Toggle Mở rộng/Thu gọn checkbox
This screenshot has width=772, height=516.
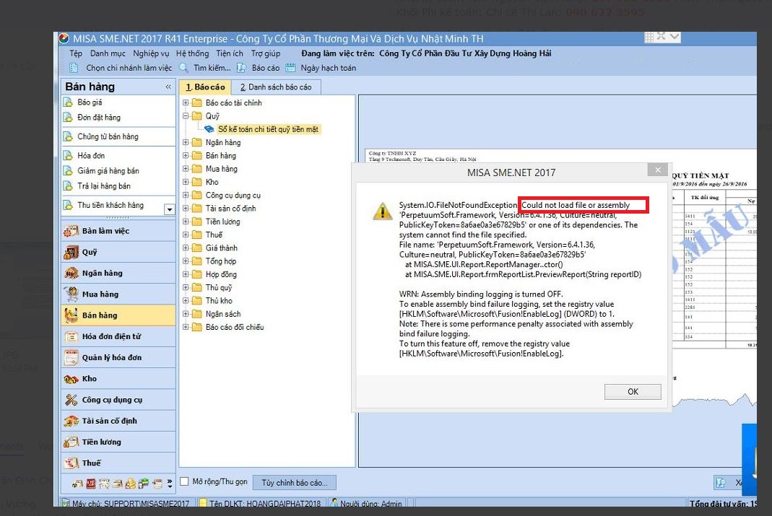click(185, 481)
